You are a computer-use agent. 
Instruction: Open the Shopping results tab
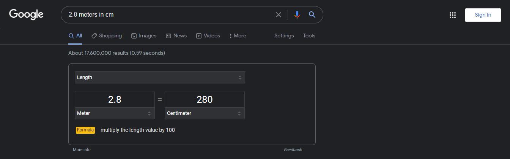107,36
